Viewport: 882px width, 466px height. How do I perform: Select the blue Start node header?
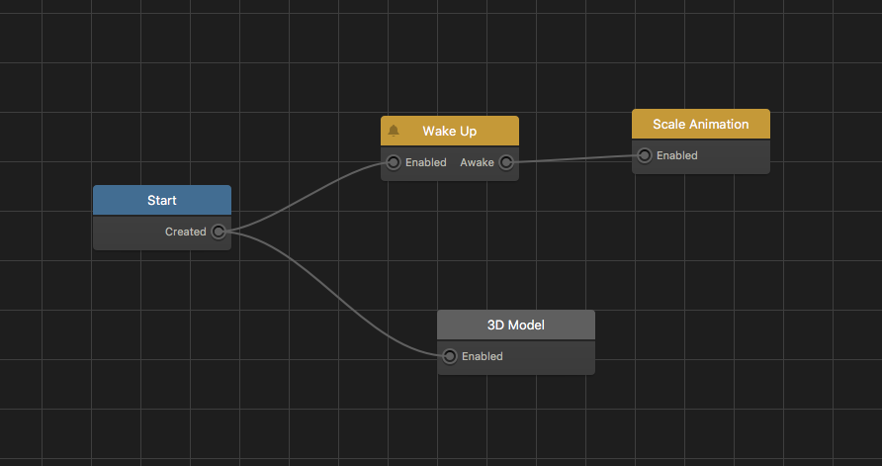tap(162, 200)
